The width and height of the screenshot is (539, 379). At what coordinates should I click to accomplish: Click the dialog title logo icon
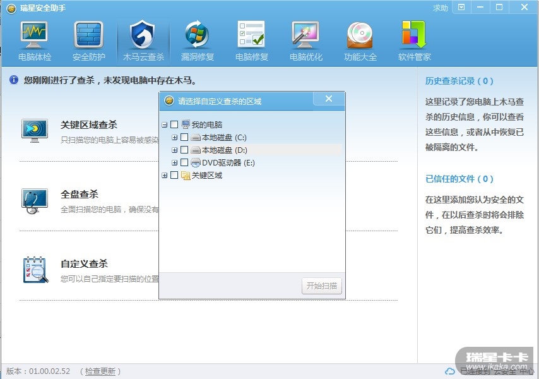[x=169, y=101]
